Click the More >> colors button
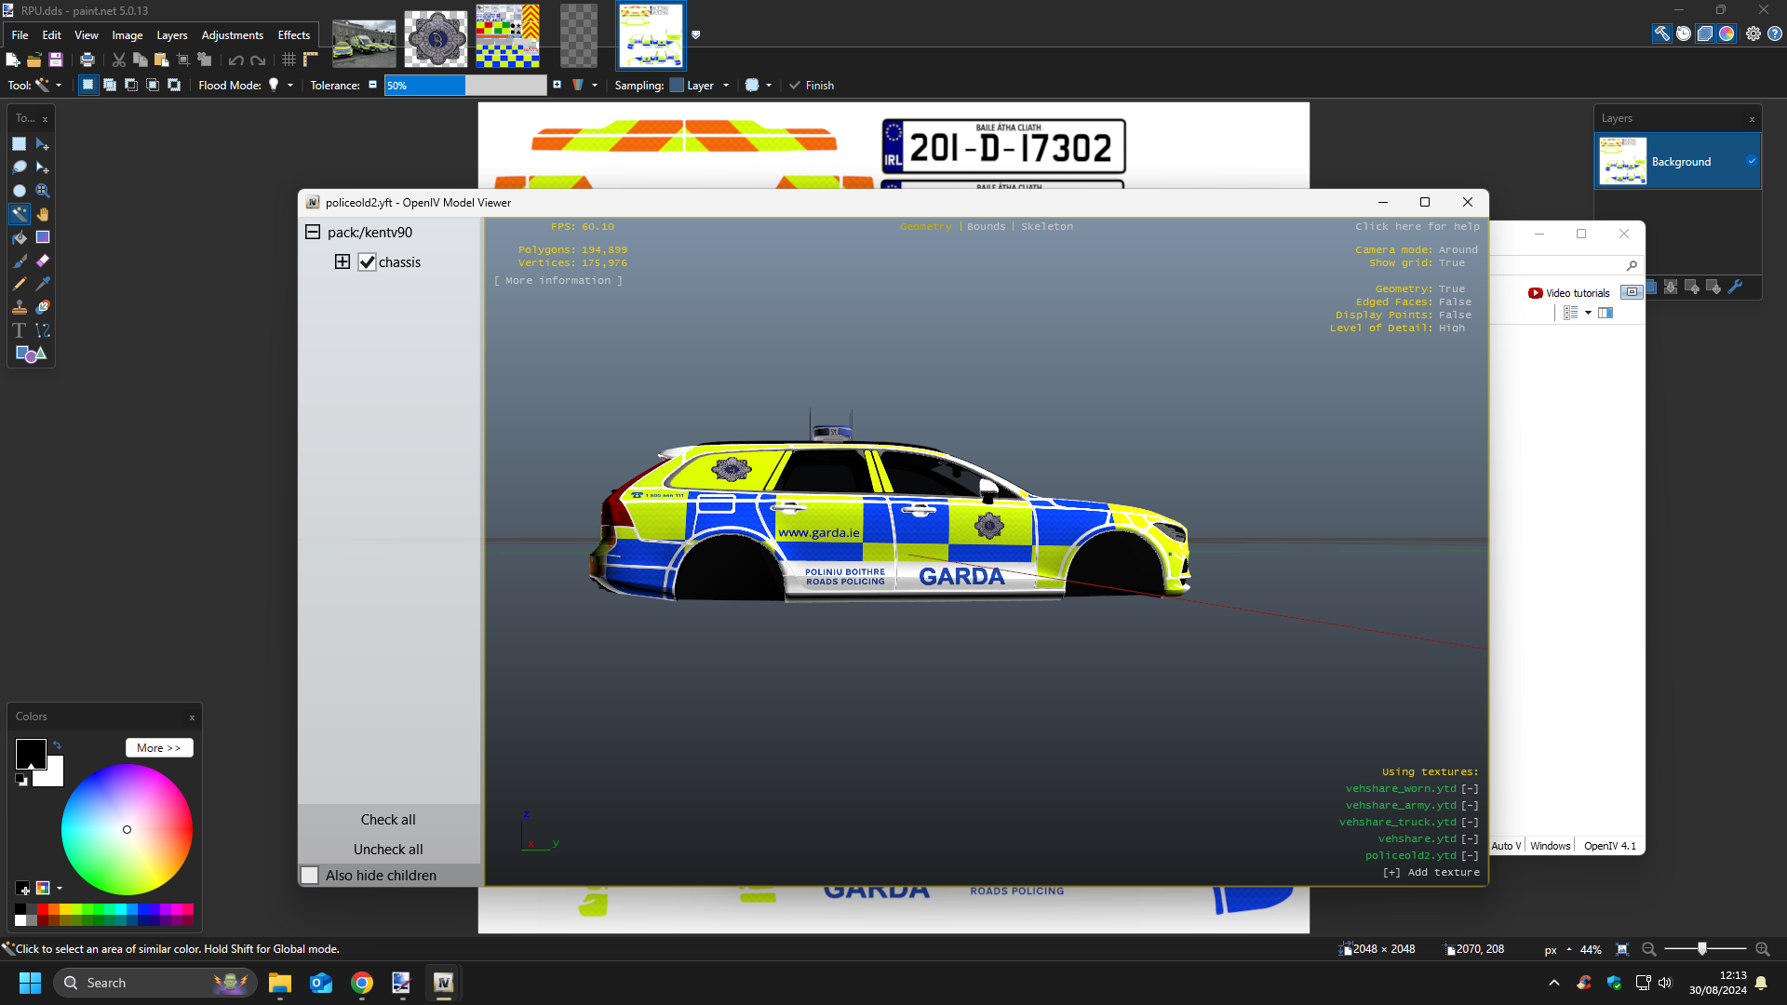1787x1005 pixels. (x=159, y=748)
